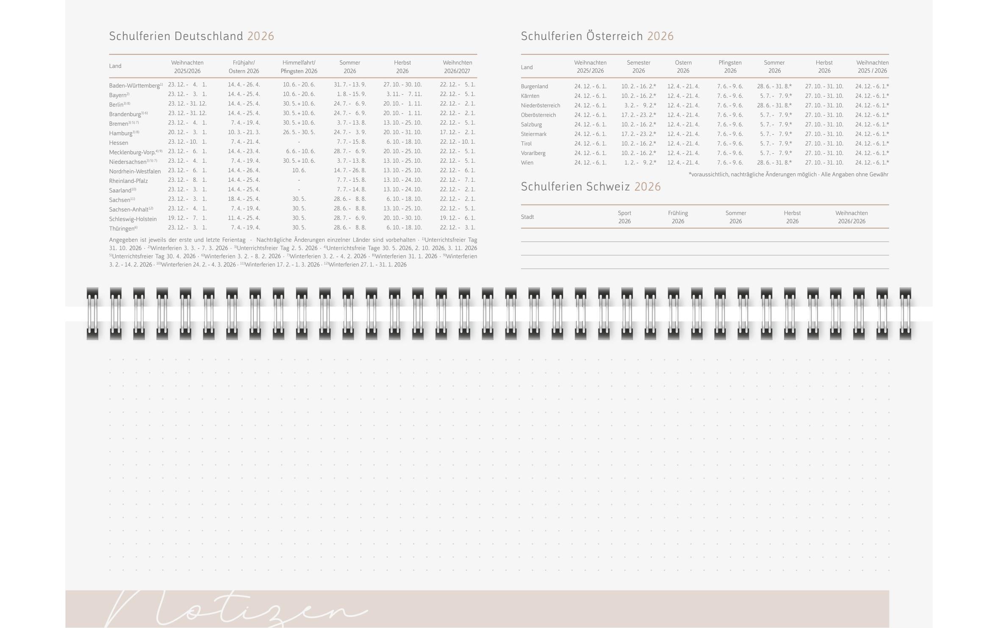Click the Stadt column header in Schweiz table
Image resolution: width=998 pixels, height=628 pixels.
click(x=527, y=217)
